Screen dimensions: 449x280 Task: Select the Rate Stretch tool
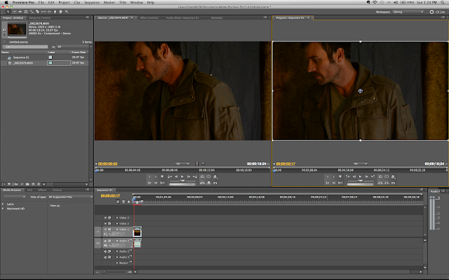[32, 12]
